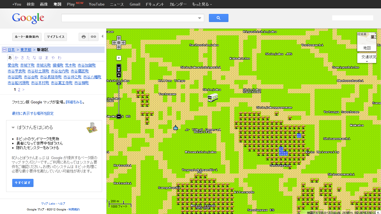Click the Shinjuku train icon on map

coord(213,98)
